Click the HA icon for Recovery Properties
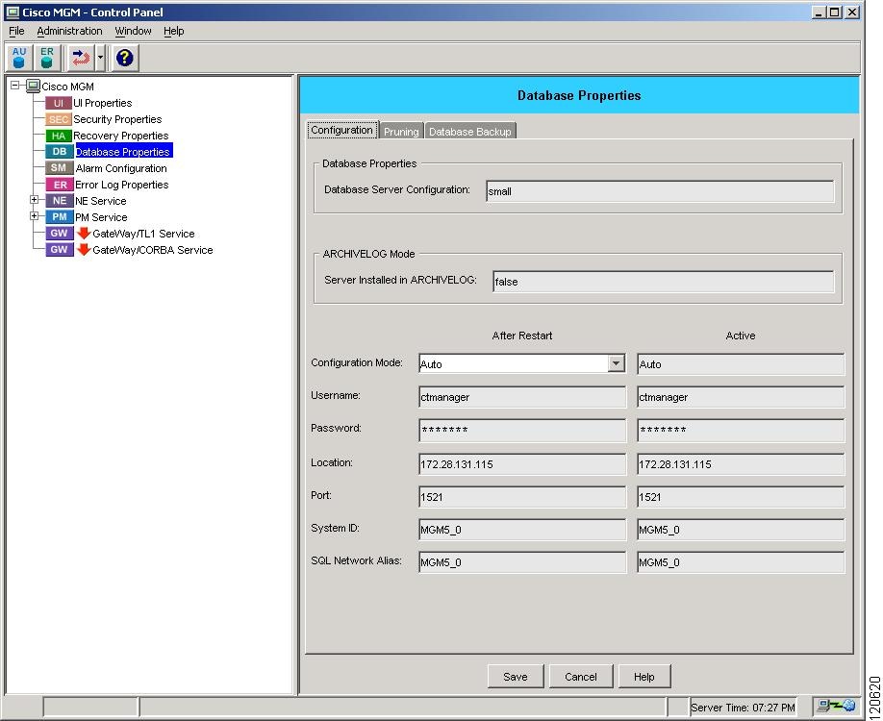This screenshot has height=721, width=883. tap(59, 136)
